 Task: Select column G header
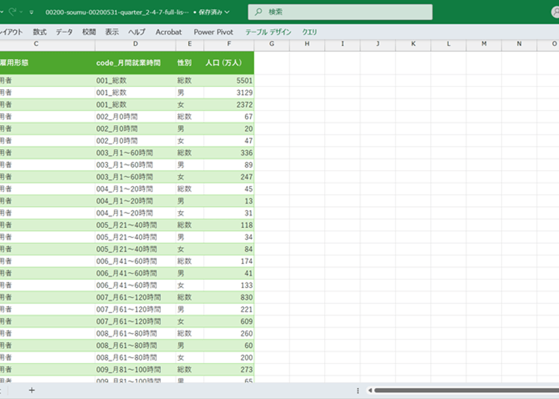pos(272,44)
